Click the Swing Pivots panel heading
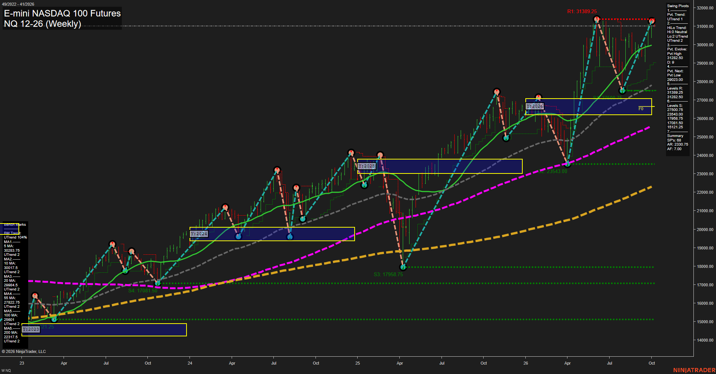 point(678,6)
